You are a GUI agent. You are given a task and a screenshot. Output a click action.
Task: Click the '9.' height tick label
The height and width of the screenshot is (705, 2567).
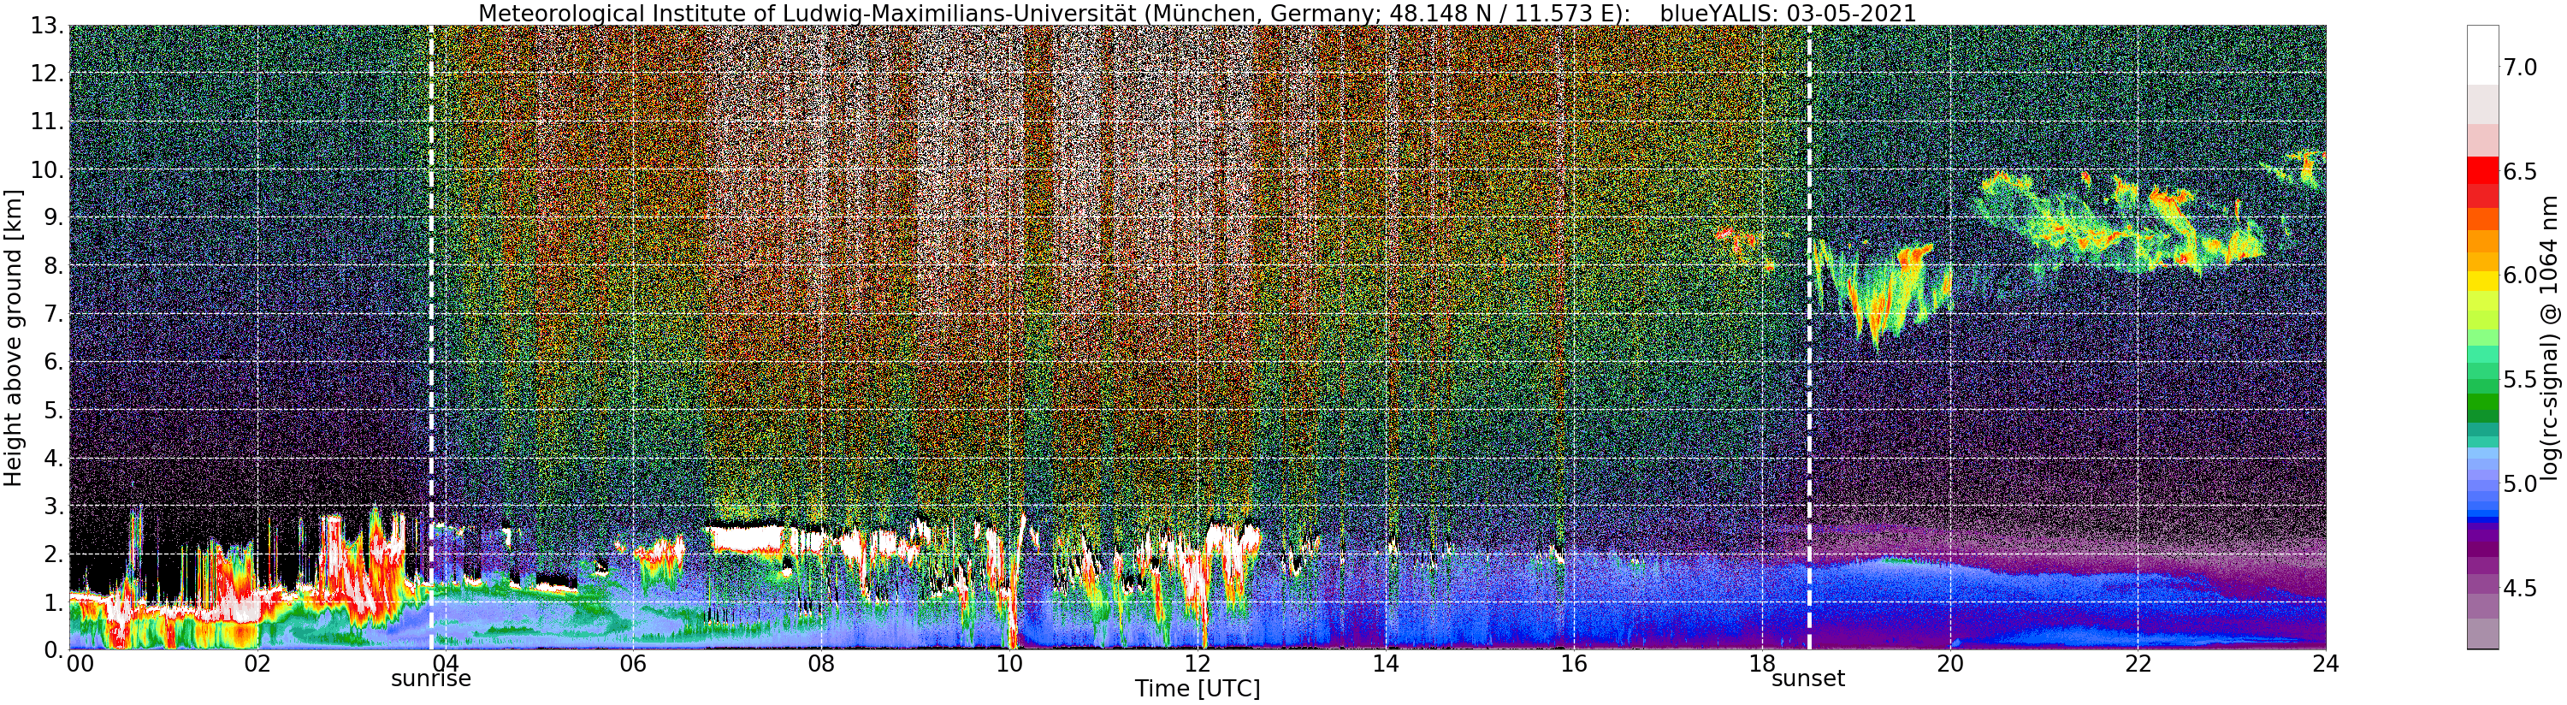54,217
